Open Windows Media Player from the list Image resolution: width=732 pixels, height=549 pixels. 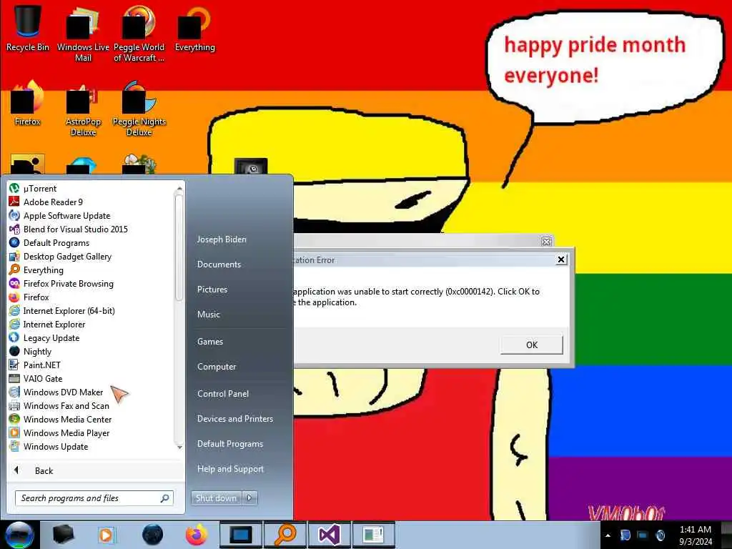(x=91, y=432)
